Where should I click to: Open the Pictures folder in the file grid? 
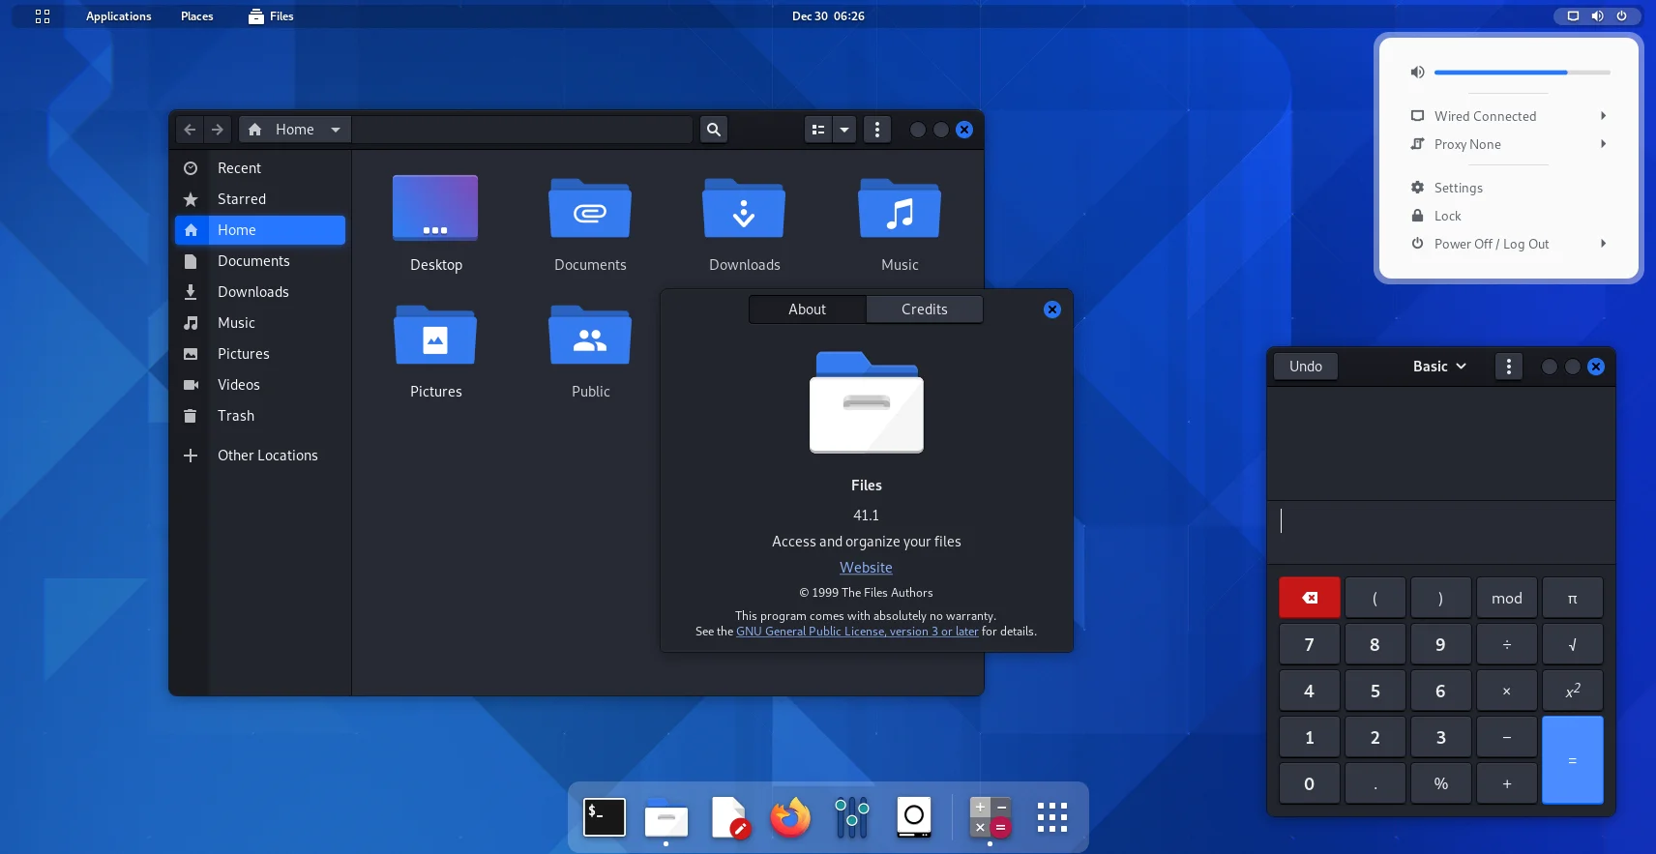[435, 335]
